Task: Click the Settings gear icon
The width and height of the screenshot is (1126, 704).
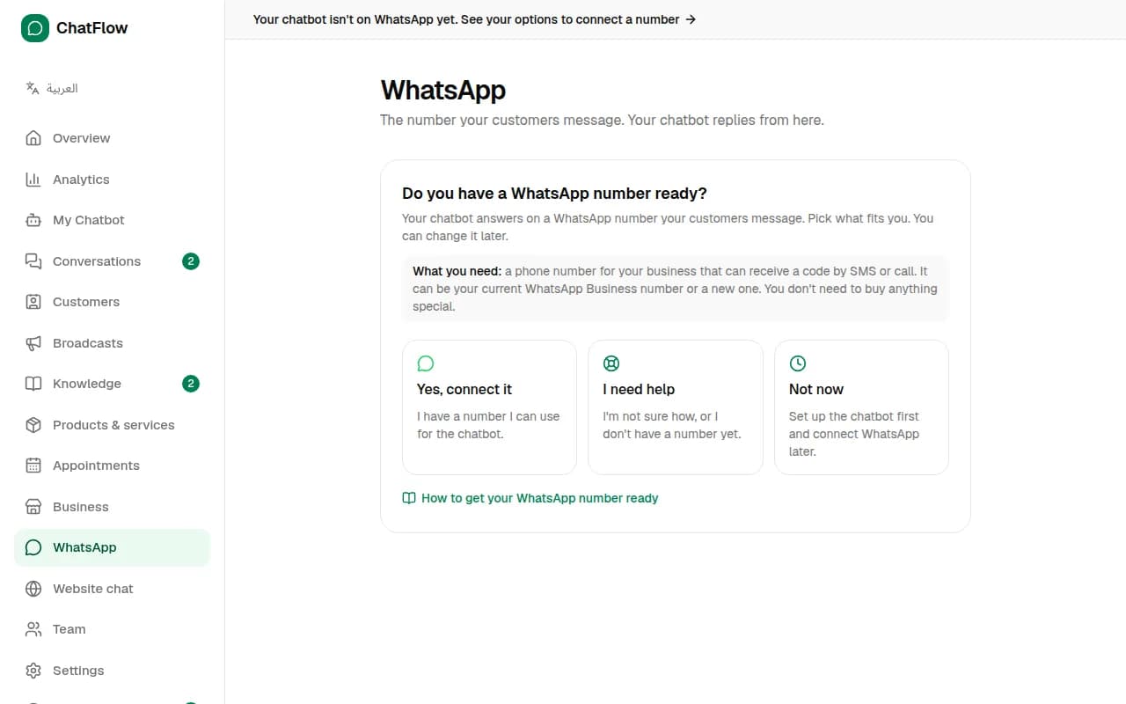Action: 33,671
